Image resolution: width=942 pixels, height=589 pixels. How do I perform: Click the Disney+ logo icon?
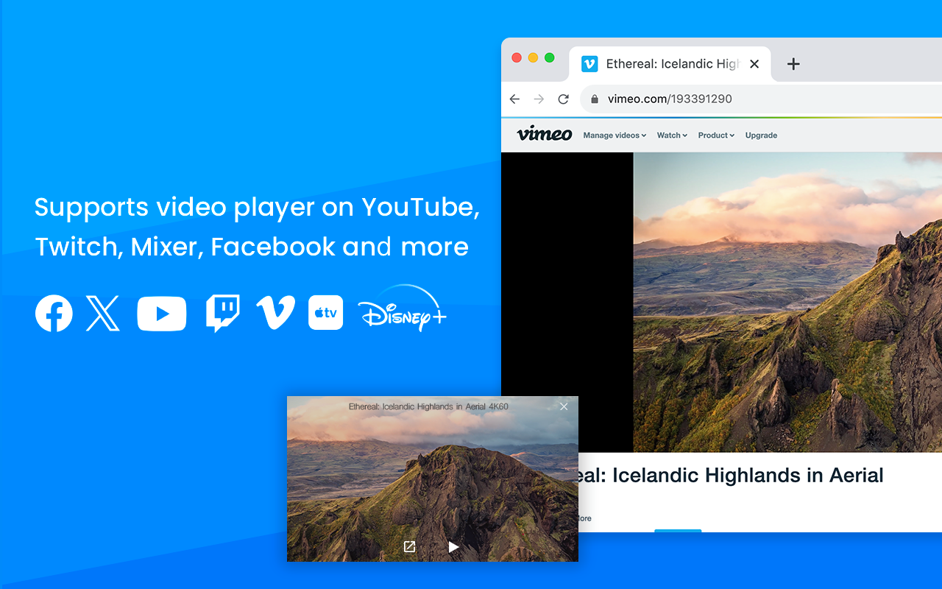(403, 308)
